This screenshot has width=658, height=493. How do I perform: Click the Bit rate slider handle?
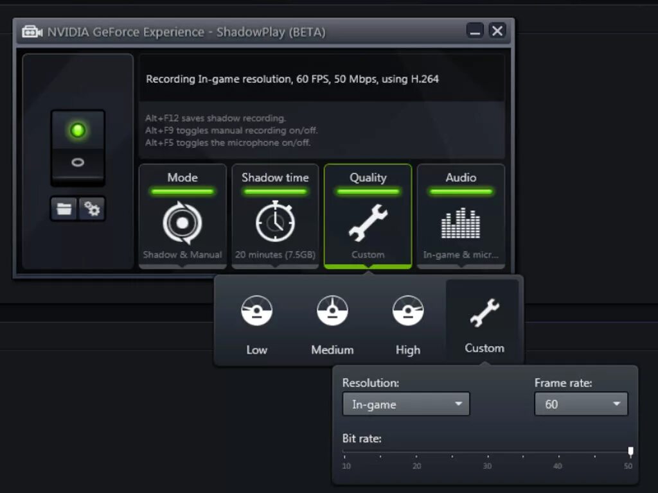click(x=630, y=451)
